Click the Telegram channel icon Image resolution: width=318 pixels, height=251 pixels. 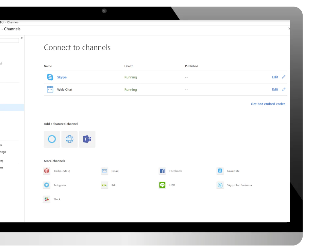point(47,185)
